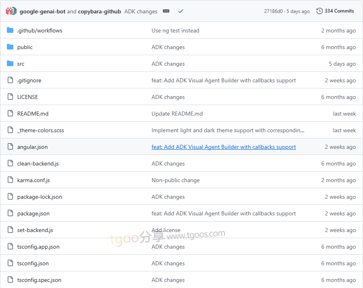Click the package-lock.json file icon
Screen dimensions: 363x288
tap(10, 197)
